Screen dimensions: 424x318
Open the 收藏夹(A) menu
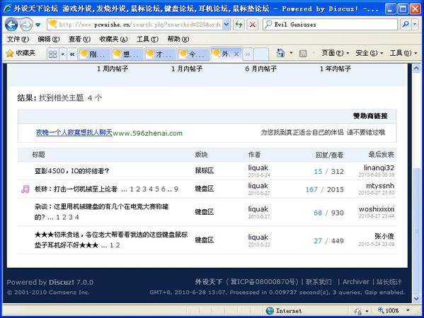(x=113, y=39)
